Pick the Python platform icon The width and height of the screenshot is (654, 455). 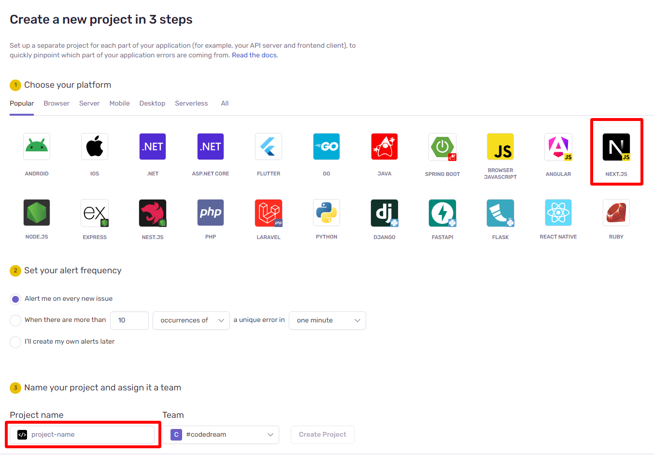click(x=327, y=213)
